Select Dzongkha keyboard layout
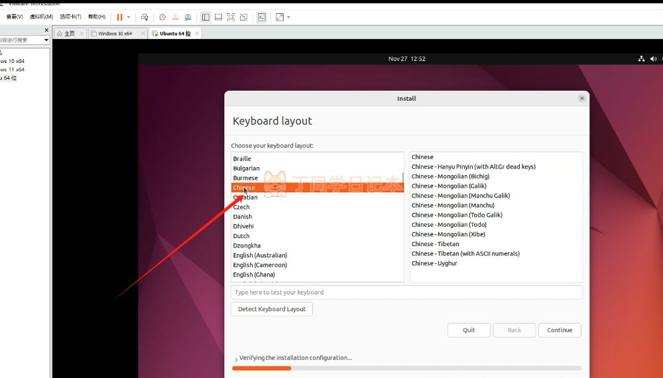The height and width of the screenshot is (378, 663). point(317,245)
